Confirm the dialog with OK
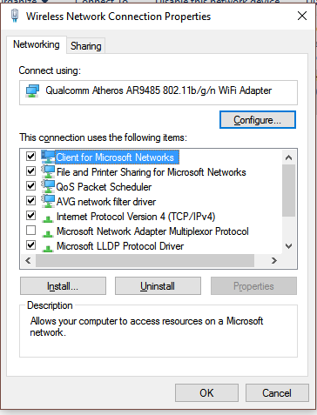The height and width of the screenshot is (415, 317). 206,393
